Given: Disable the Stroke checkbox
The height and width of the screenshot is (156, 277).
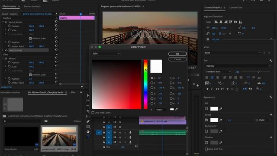Looking at the screenshot, I should coord(206,120).
